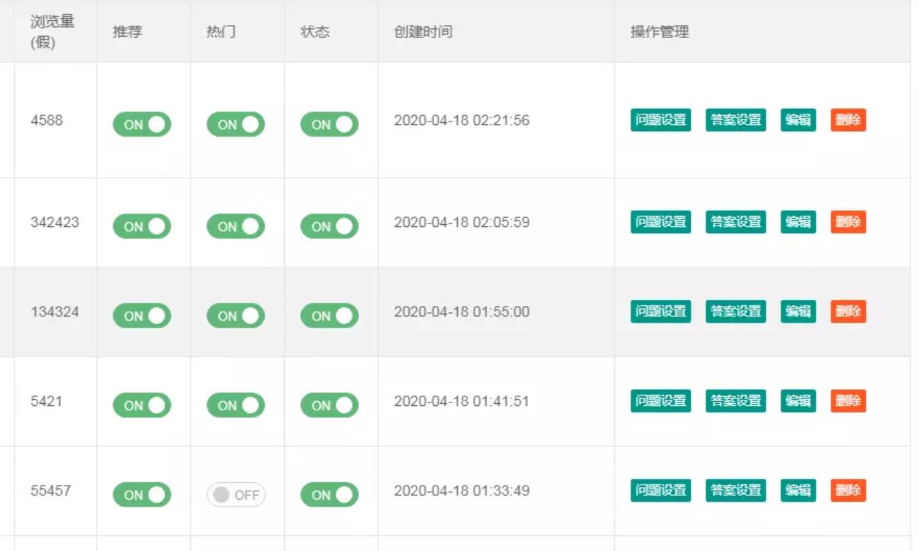Screen dimensions: 919x551
Task: Click 编辑 for the 01:55:00 entry
Action: 798,312
